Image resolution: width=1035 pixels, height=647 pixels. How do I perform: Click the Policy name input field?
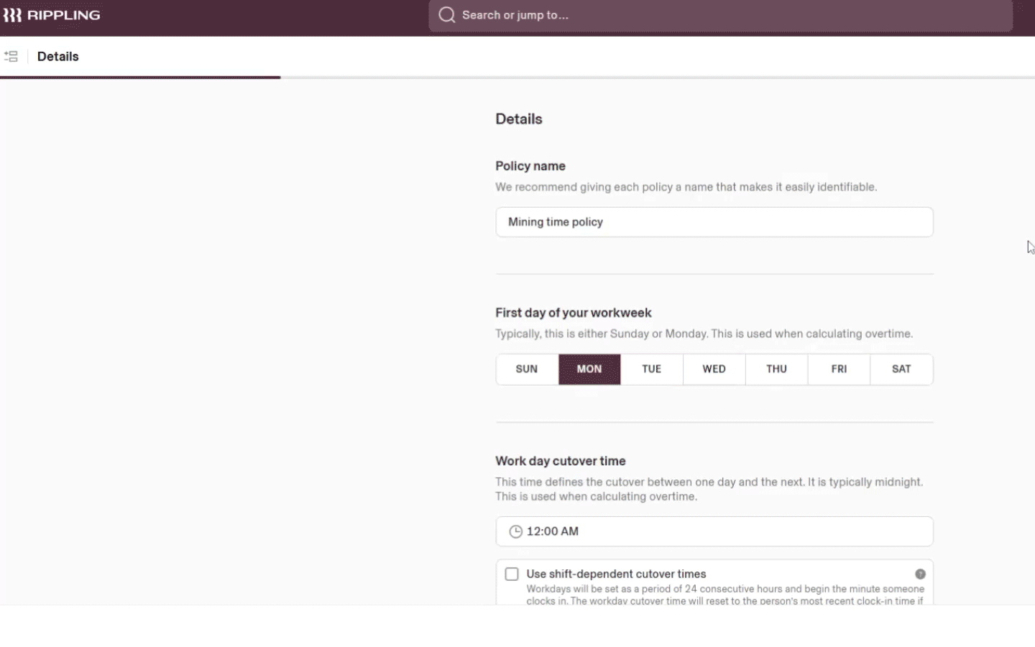714,222
